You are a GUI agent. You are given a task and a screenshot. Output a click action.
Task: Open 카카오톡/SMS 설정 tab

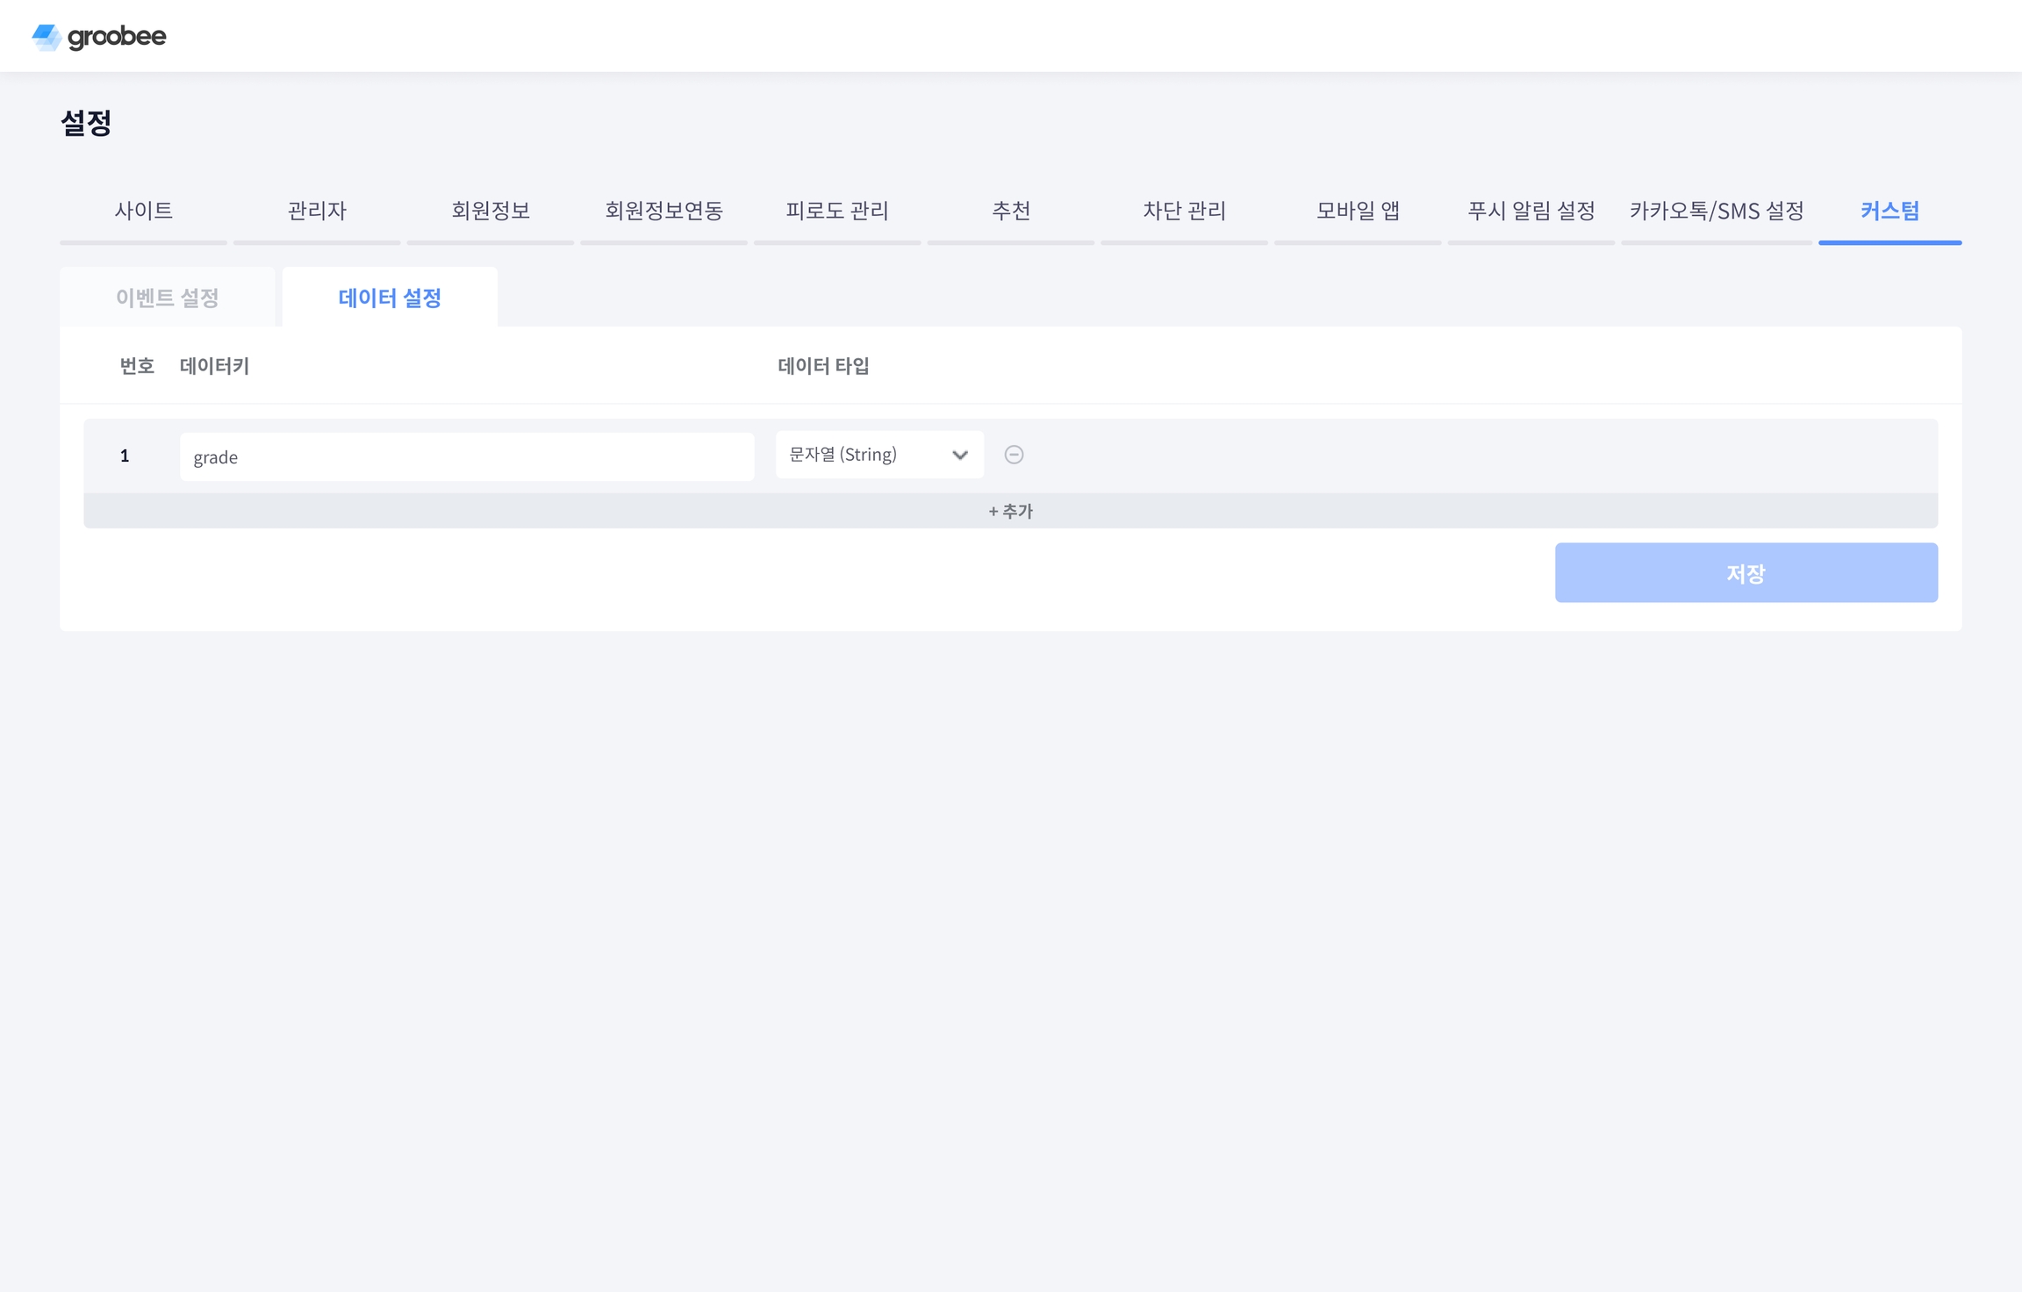[1717, 211]
